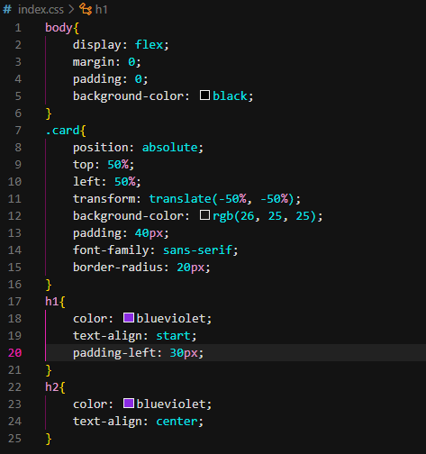Click the h1 selector on line 17
The height and width of the screenshot is (454, 426).
52,302
